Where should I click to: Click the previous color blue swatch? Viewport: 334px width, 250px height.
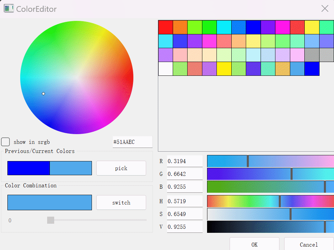(29, 168)
